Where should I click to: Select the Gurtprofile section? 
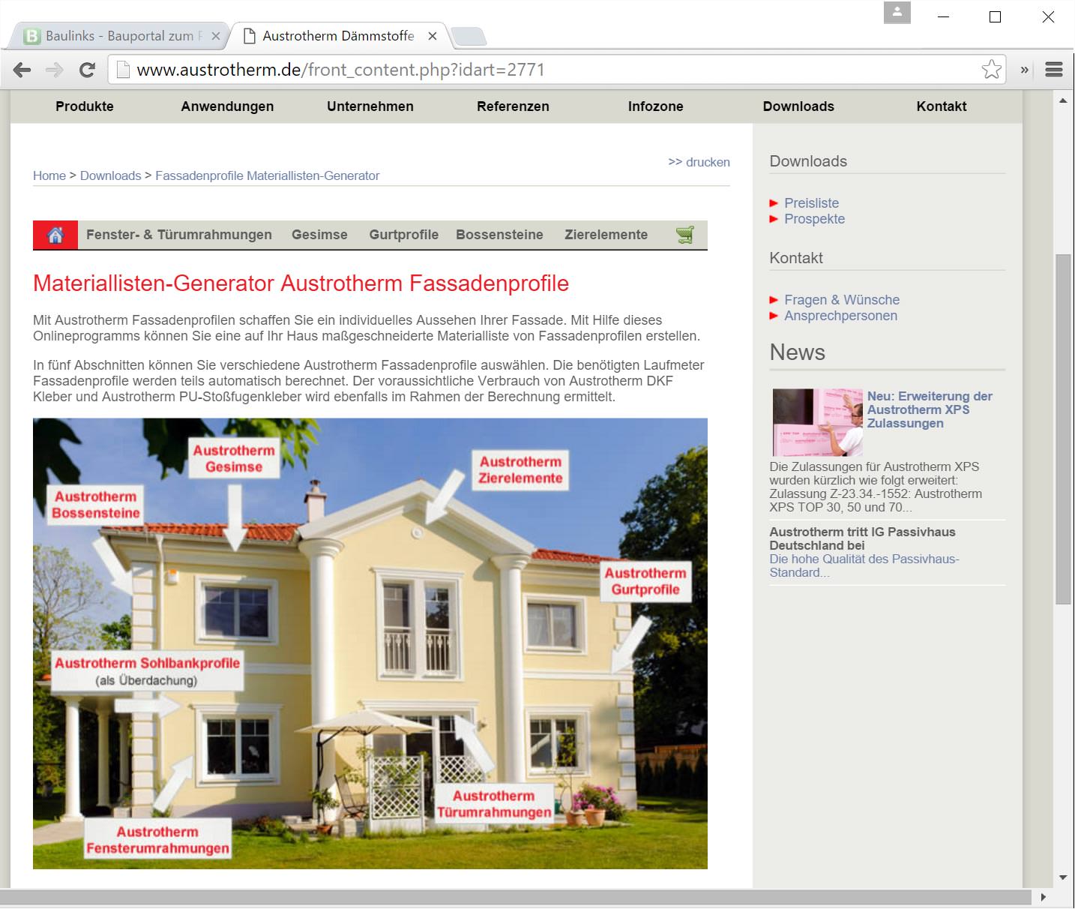tap(404, 235)
